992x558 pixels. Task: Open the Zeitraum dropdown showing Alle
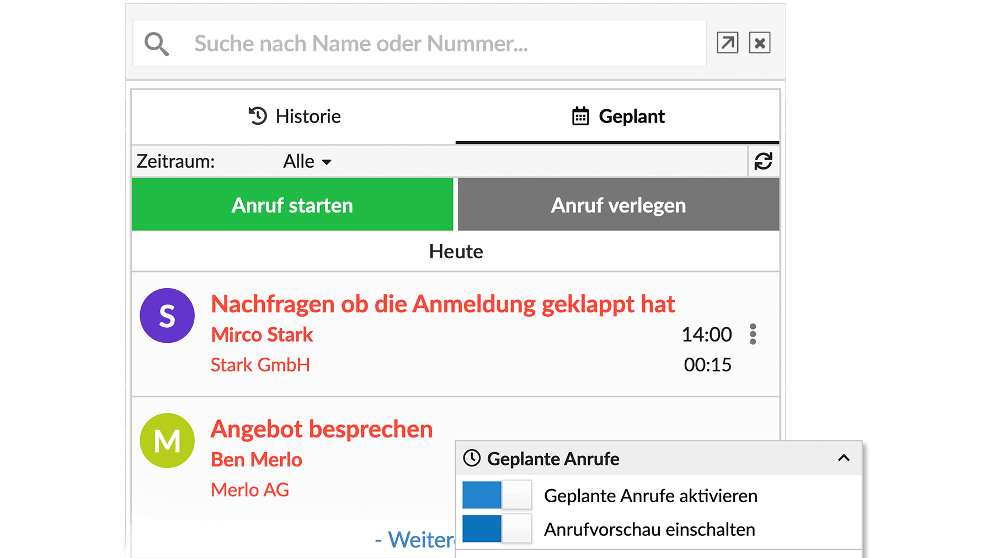pos(306,161)
